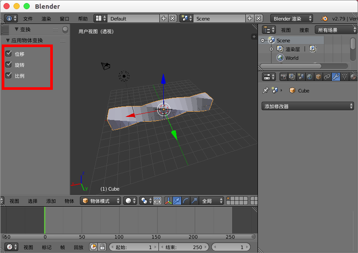Uncheck the 比例 checkbox
Screen dimensions: 358x253
pyautogui.click(x=9, y=75)
